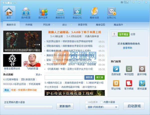The image size is (150, 115).
Task: Open the WOD法师武僧 banner image
Action: [22, 41]
